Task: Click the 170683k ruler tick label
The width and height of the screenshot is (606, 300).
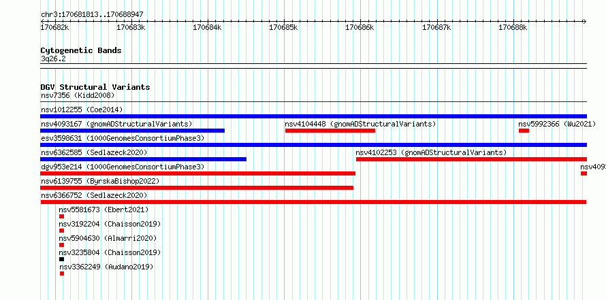Action: click(x=131, y=27)
